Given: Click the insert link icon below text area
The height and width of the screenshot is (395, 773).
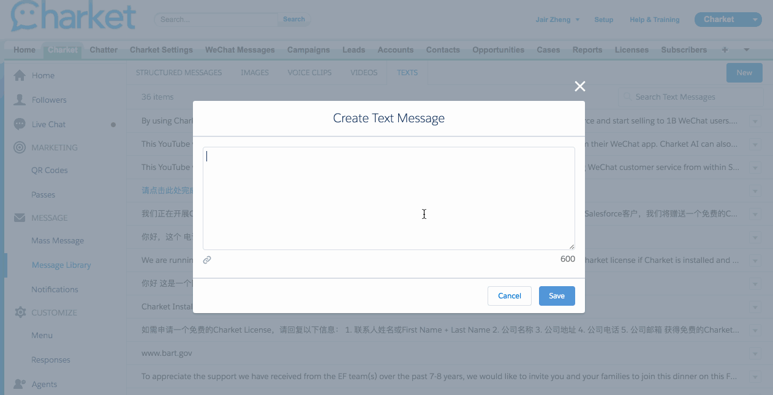Looking at the screenshot, I should [x=207, y=260].
